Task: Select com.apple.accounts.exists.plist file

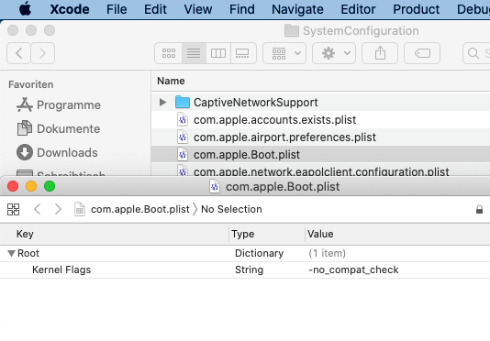Action: [320, 120]
